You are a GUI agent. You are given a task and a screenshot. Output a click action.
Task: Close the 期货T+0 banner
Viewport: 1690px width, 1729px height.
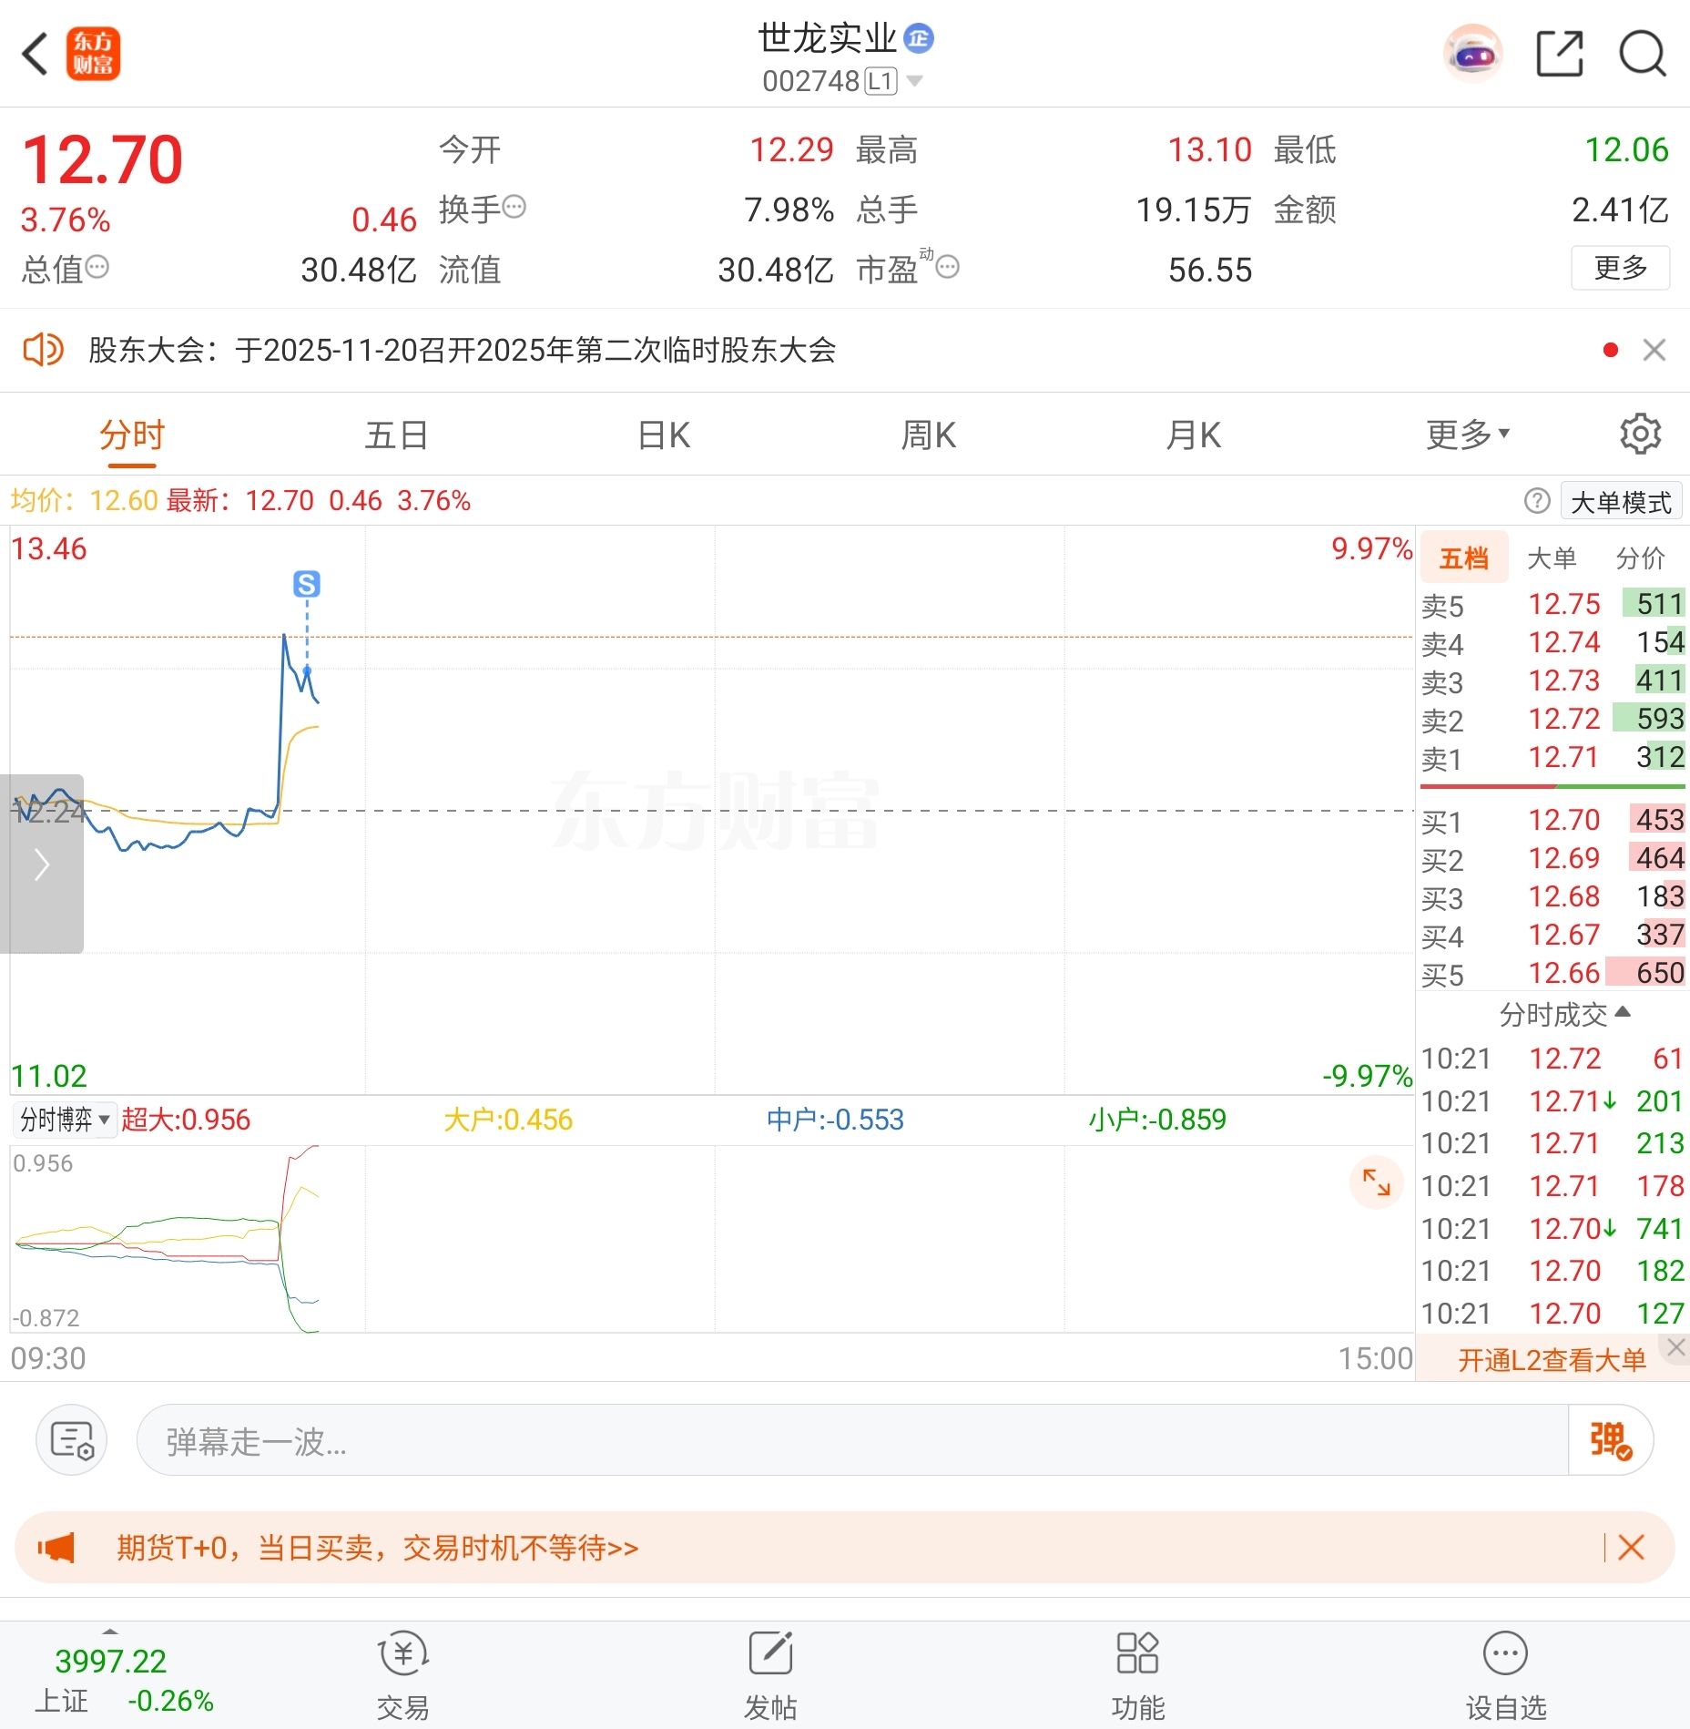point(1632,1548)
